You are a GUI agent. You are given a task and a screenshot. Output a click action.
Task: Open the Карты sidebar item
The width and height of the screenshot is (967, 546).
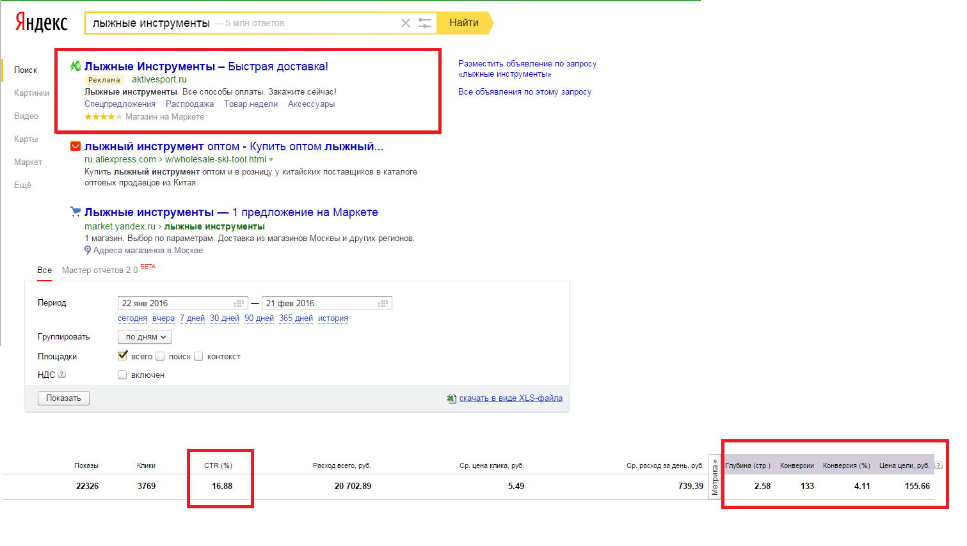click(26, 139)
